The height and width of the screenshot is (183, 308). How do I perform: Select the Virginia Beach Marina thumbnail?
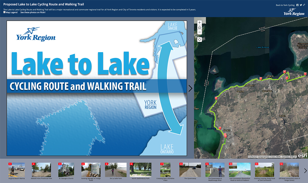tap(16, 170)
